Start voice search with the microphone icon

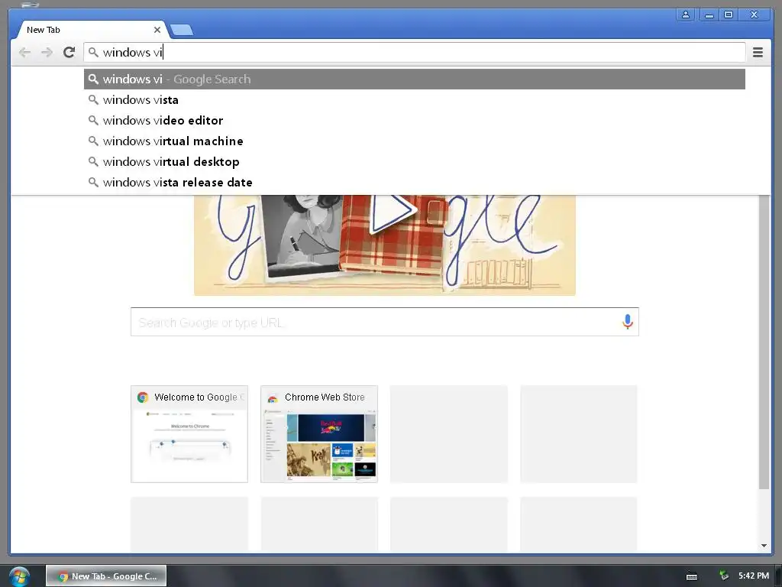pyautogui.click(x=628, y=322)
